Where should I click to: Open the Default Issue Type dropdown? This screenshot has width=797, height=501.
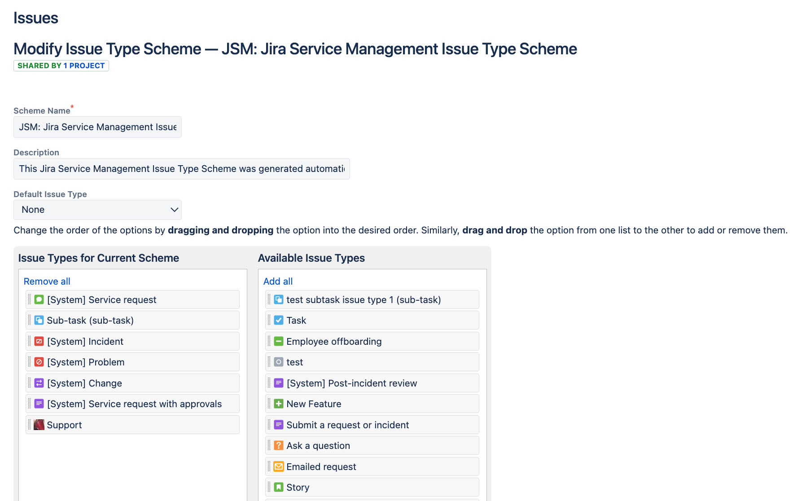click(x=97, y=210)
